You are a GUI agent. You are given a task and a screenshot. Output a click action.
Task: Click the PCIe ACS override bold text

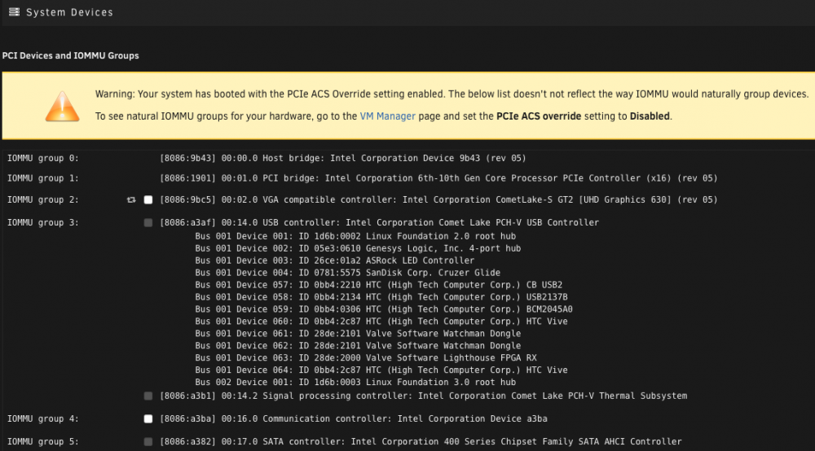[x=539, y=116]
